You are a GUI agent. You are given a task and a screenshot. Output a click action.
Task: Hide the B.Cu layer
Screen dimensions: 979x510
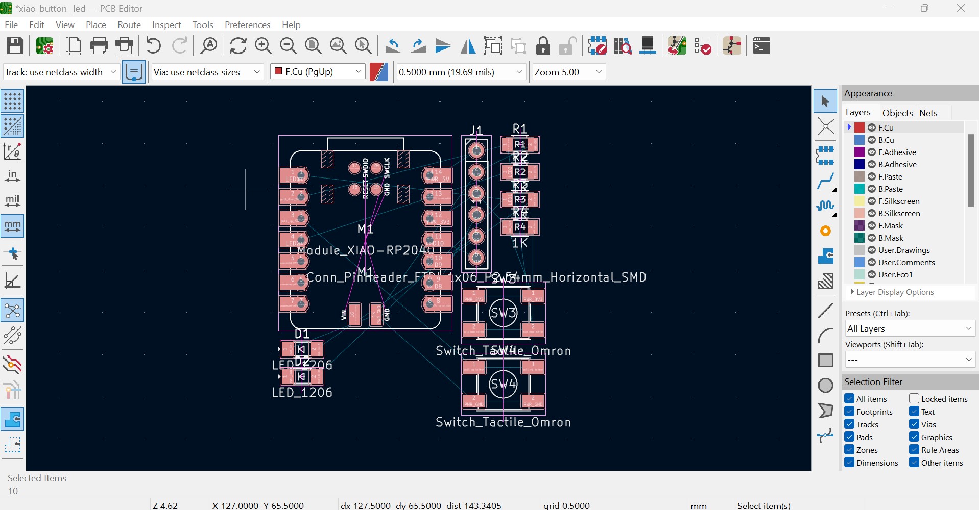[x=872, y=140]
